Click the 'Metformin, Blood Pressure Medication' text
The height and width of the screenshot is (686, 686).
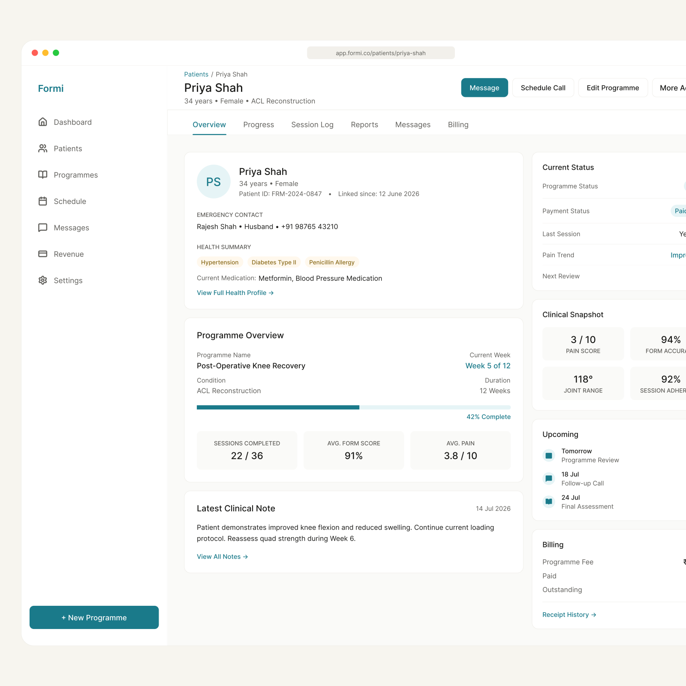click(320, 278)
